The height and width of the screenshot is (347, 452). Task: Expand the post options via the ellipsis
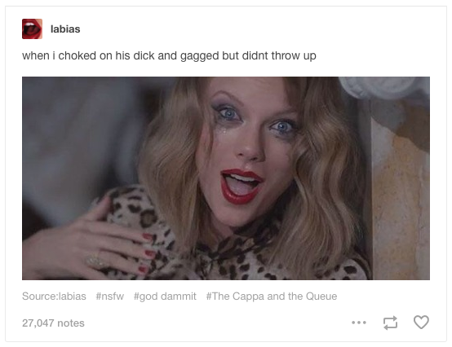[359, 323]
